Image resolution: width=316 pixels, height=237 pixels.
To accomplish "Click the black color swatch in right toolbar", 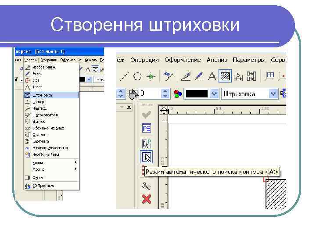I will tap(197, 94).
